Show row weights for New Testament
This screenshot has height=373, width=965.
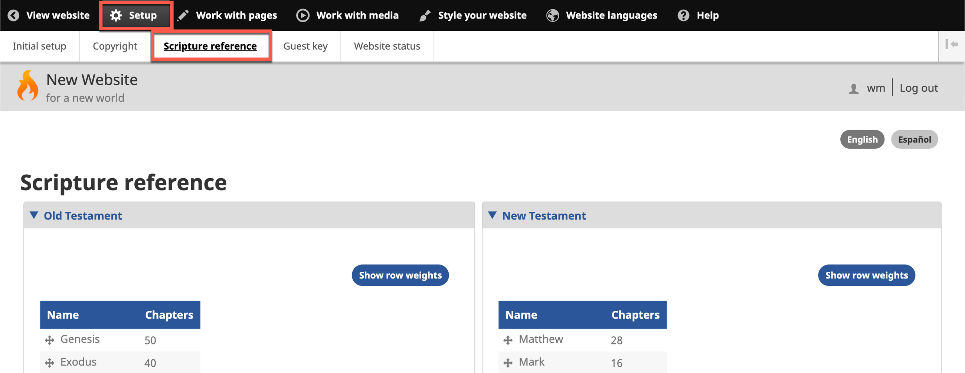pos(866,275)
